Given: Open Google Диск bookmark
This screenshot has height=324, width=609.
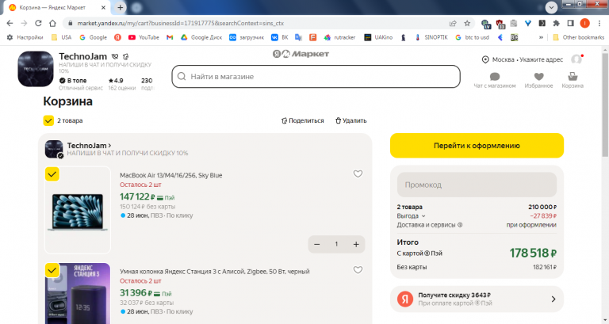Looking at the screenshot, I should click(x=201, y=37).
